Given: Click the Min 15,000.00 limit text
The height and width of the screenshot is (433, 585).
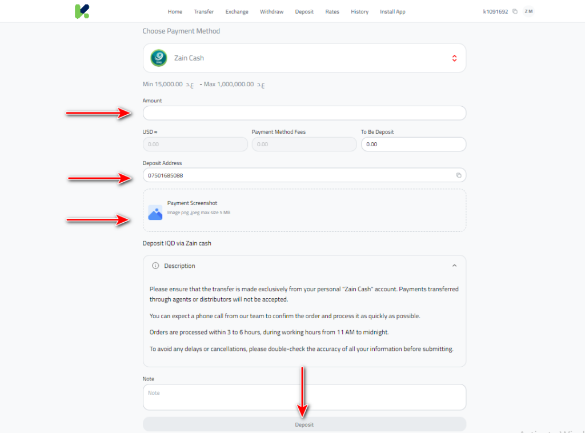Looking at the screenshot, I should (x=168, y=85).
